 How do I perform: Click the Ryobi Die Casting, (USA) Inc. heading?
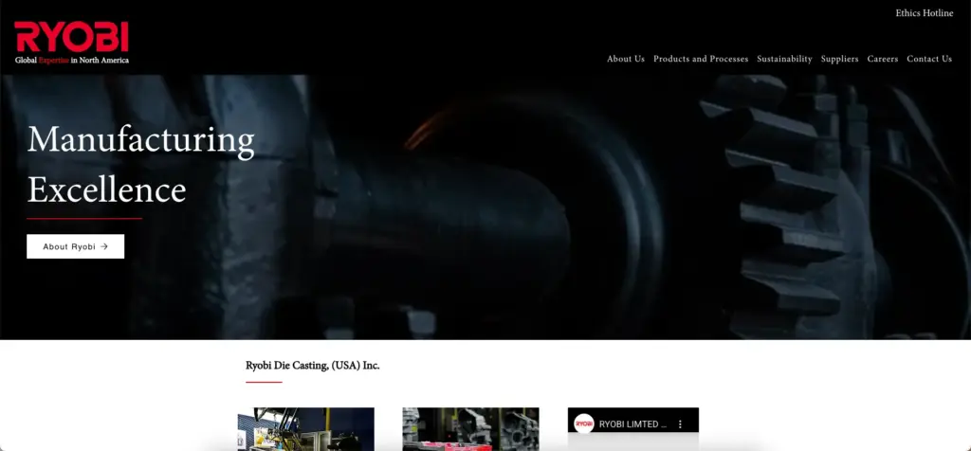pyautogui.click(x=312, y=365)
